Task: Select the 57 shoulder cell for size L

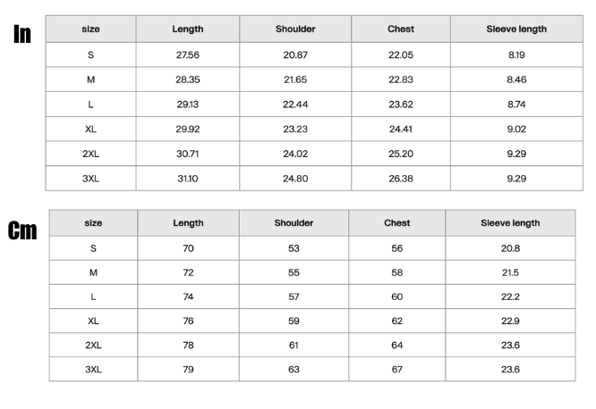Action: click(294, 296)
